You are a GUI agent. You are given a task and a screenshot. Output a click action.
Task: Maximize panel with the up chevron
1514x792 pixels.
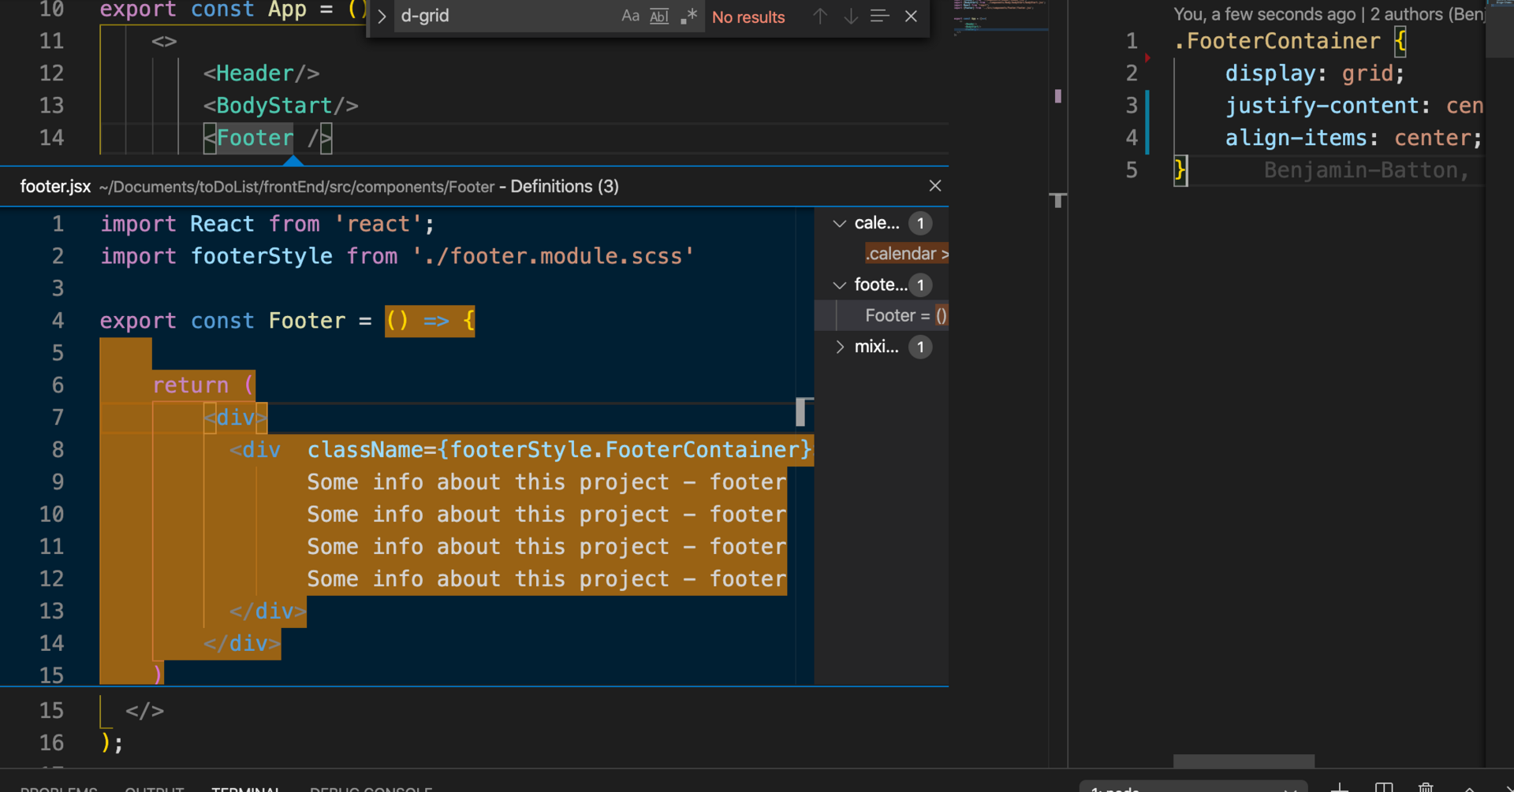click(1469, 787)
